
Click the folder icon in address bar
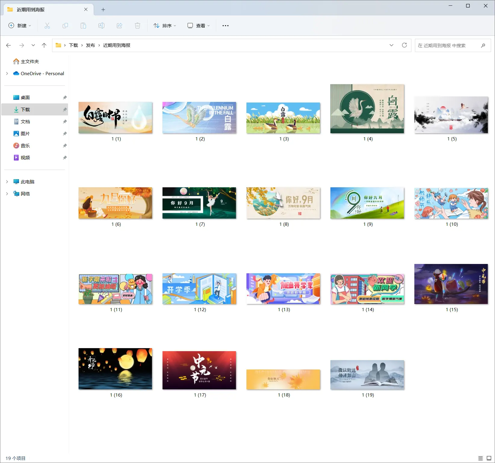[x=58, y=45]
